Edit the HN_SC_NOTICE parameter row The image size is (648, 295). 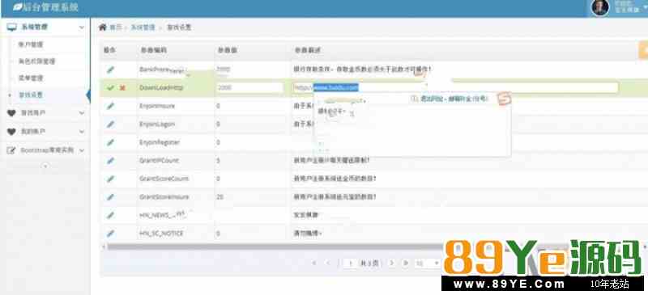click(110, 233)
